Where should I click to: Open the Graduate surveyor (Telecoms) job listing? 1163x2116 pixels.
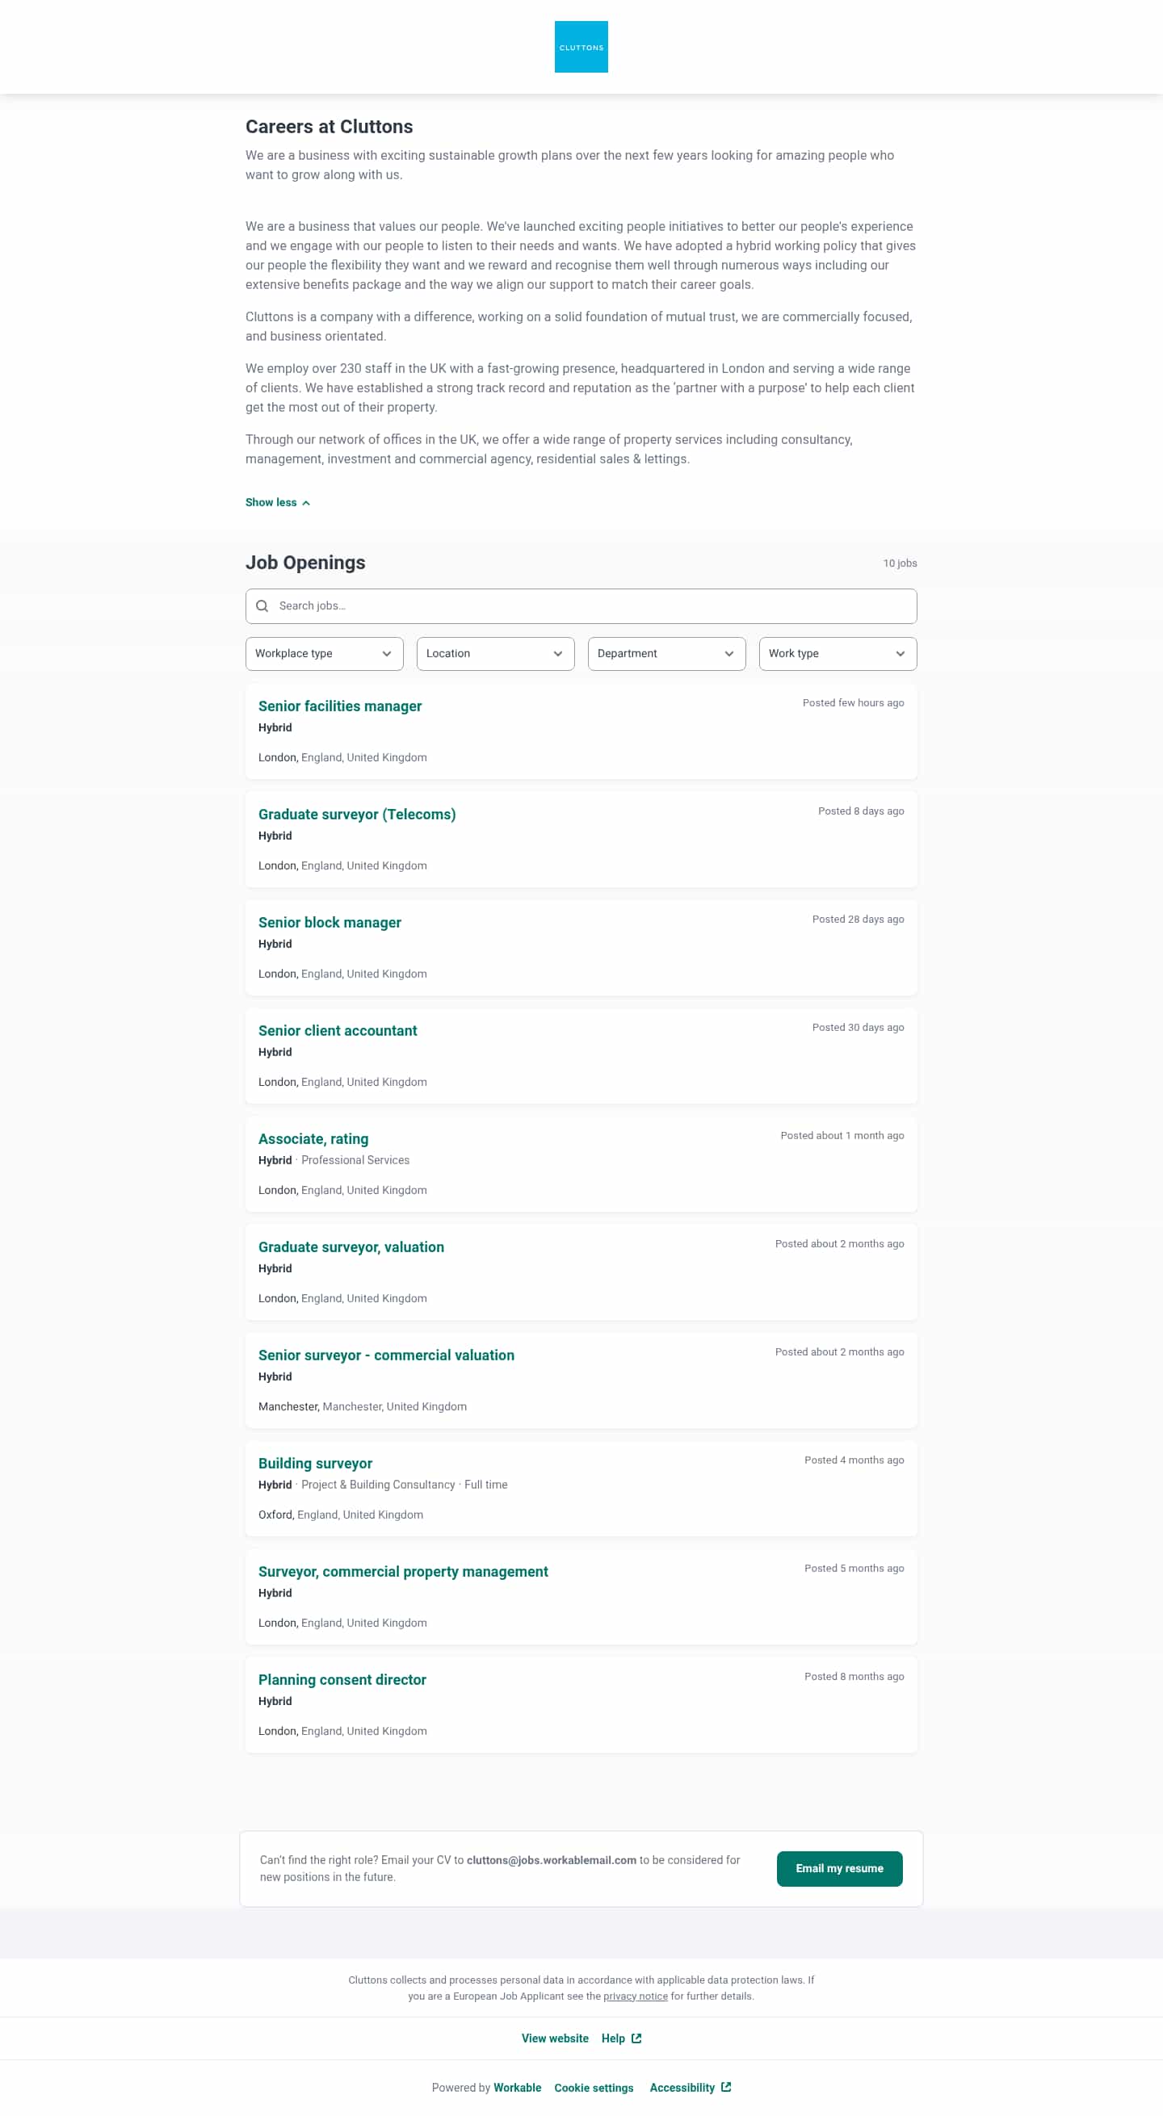[357, 814]
